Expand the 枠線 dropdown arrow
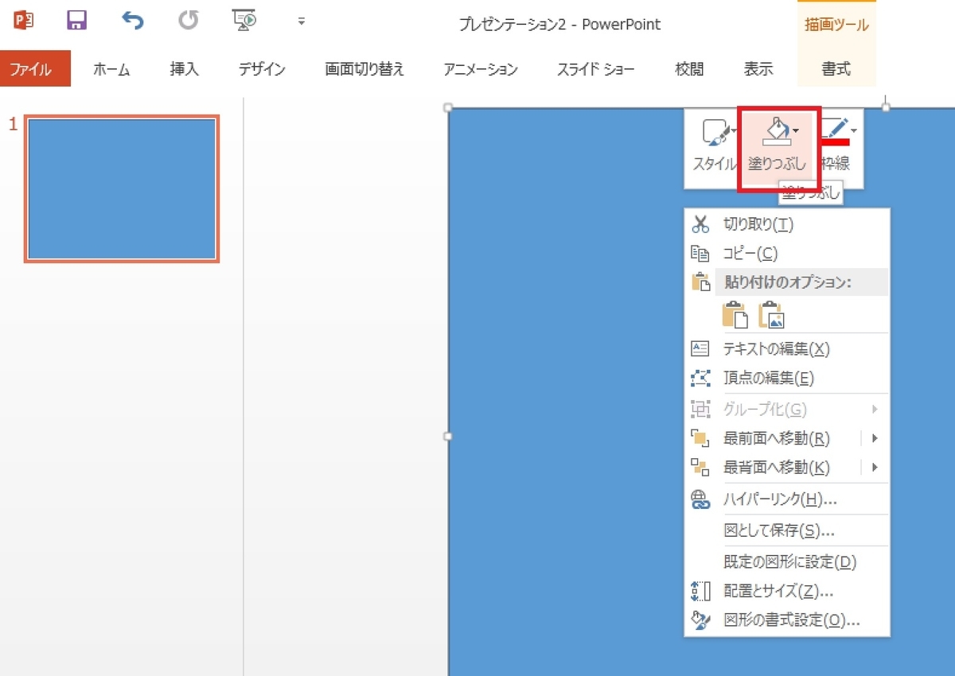This screenshot has height=676, width=955. 854,130
